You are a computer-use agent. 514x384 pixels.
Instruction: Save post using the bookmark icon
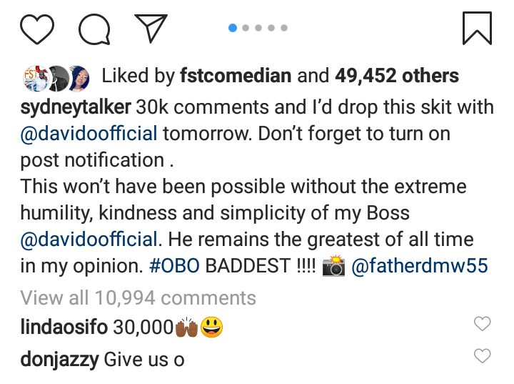(477, 29)
